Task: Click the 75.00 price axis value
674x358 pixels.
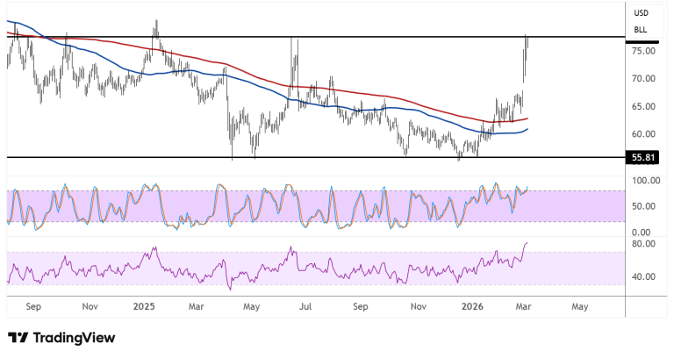Action: [643, 51]
